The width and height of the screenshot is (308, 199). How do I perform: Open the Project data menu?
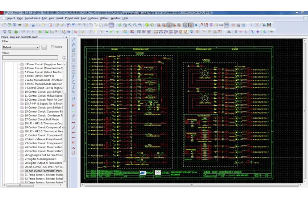pyautogui.click(x=72, y=18)
